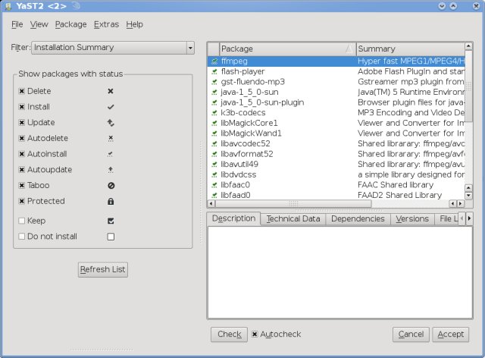Enable the Keep status checkbox
Screen dimensions: 485x358
click(22, 221)
